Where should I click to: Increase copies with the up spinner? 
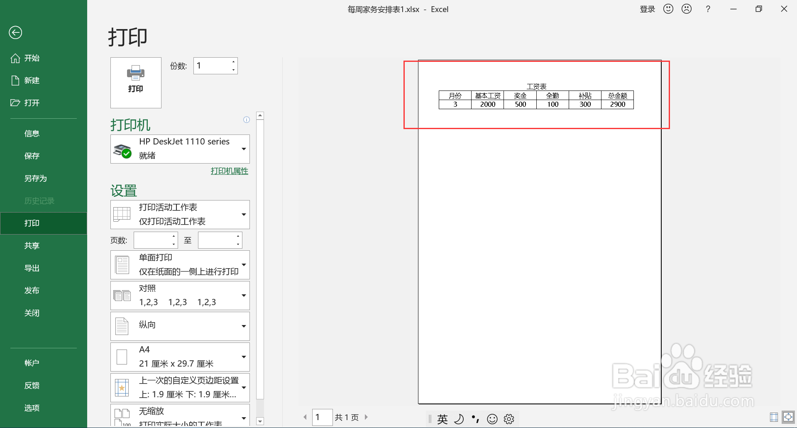click(x=234, y=62)
